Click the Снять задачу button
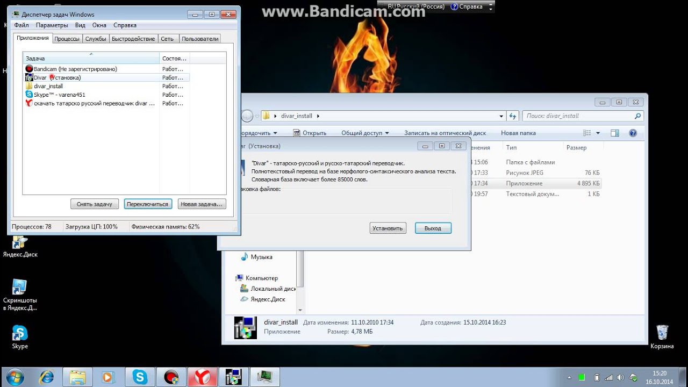The height and width of the screenshot is (387, 688). tap(95, 204)
